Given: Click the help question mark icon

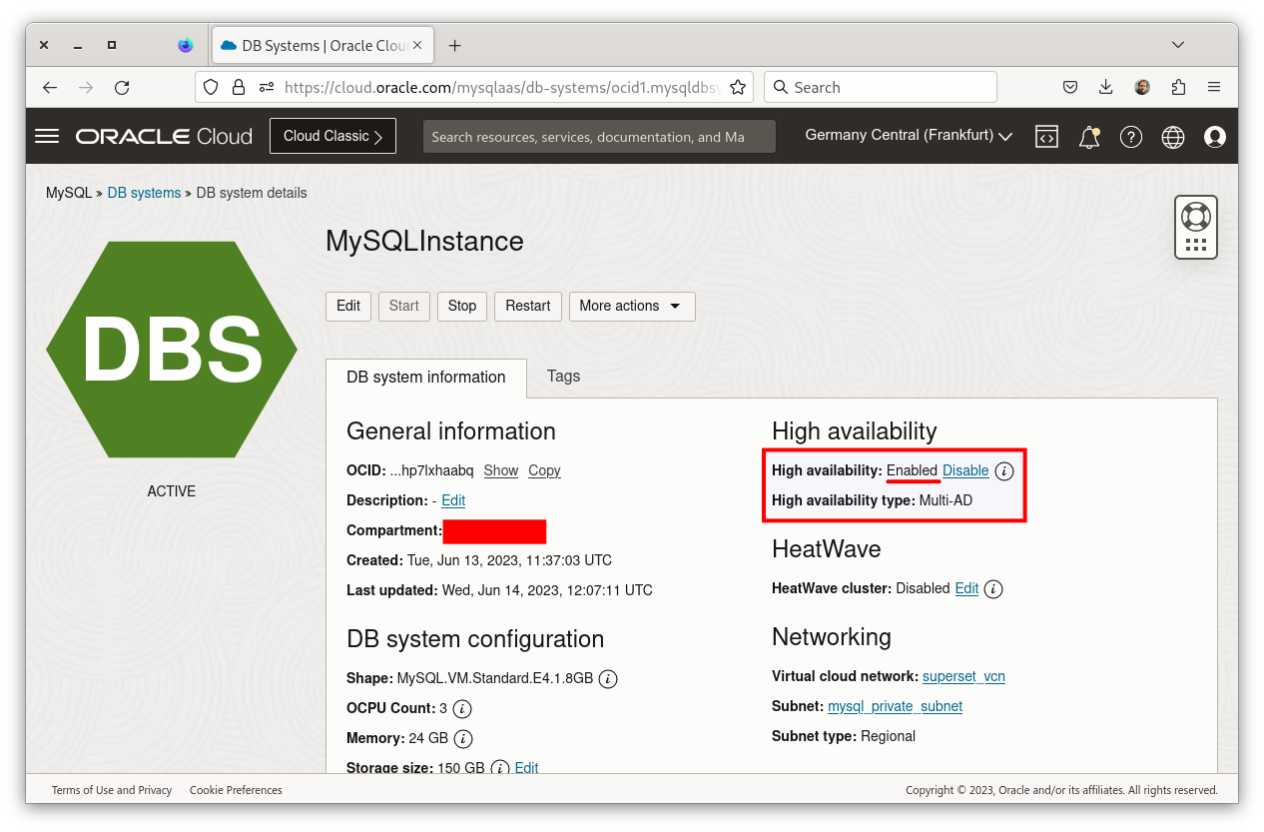Looking at the screenshot, I should pyautogui.click(x=1131, y=137).
